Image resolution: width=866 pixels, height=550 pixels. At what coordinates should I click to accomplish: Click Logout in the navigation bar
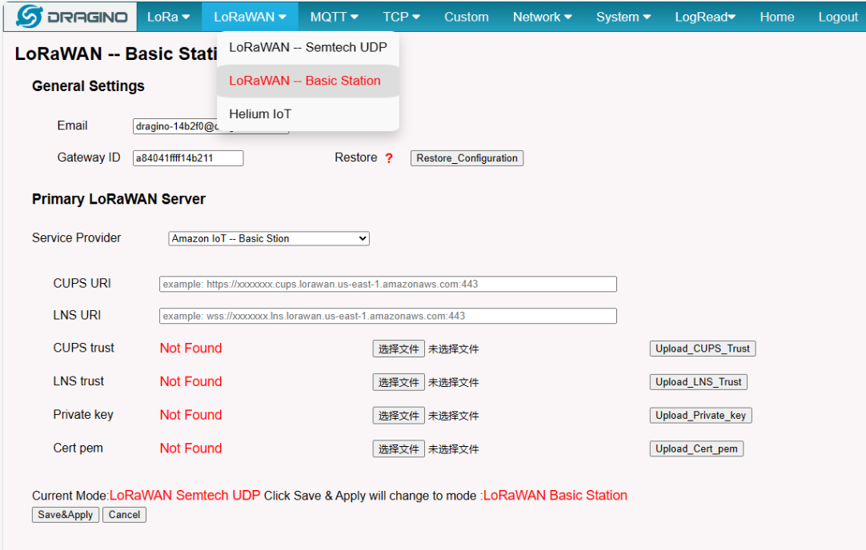[x=838, y=17]
